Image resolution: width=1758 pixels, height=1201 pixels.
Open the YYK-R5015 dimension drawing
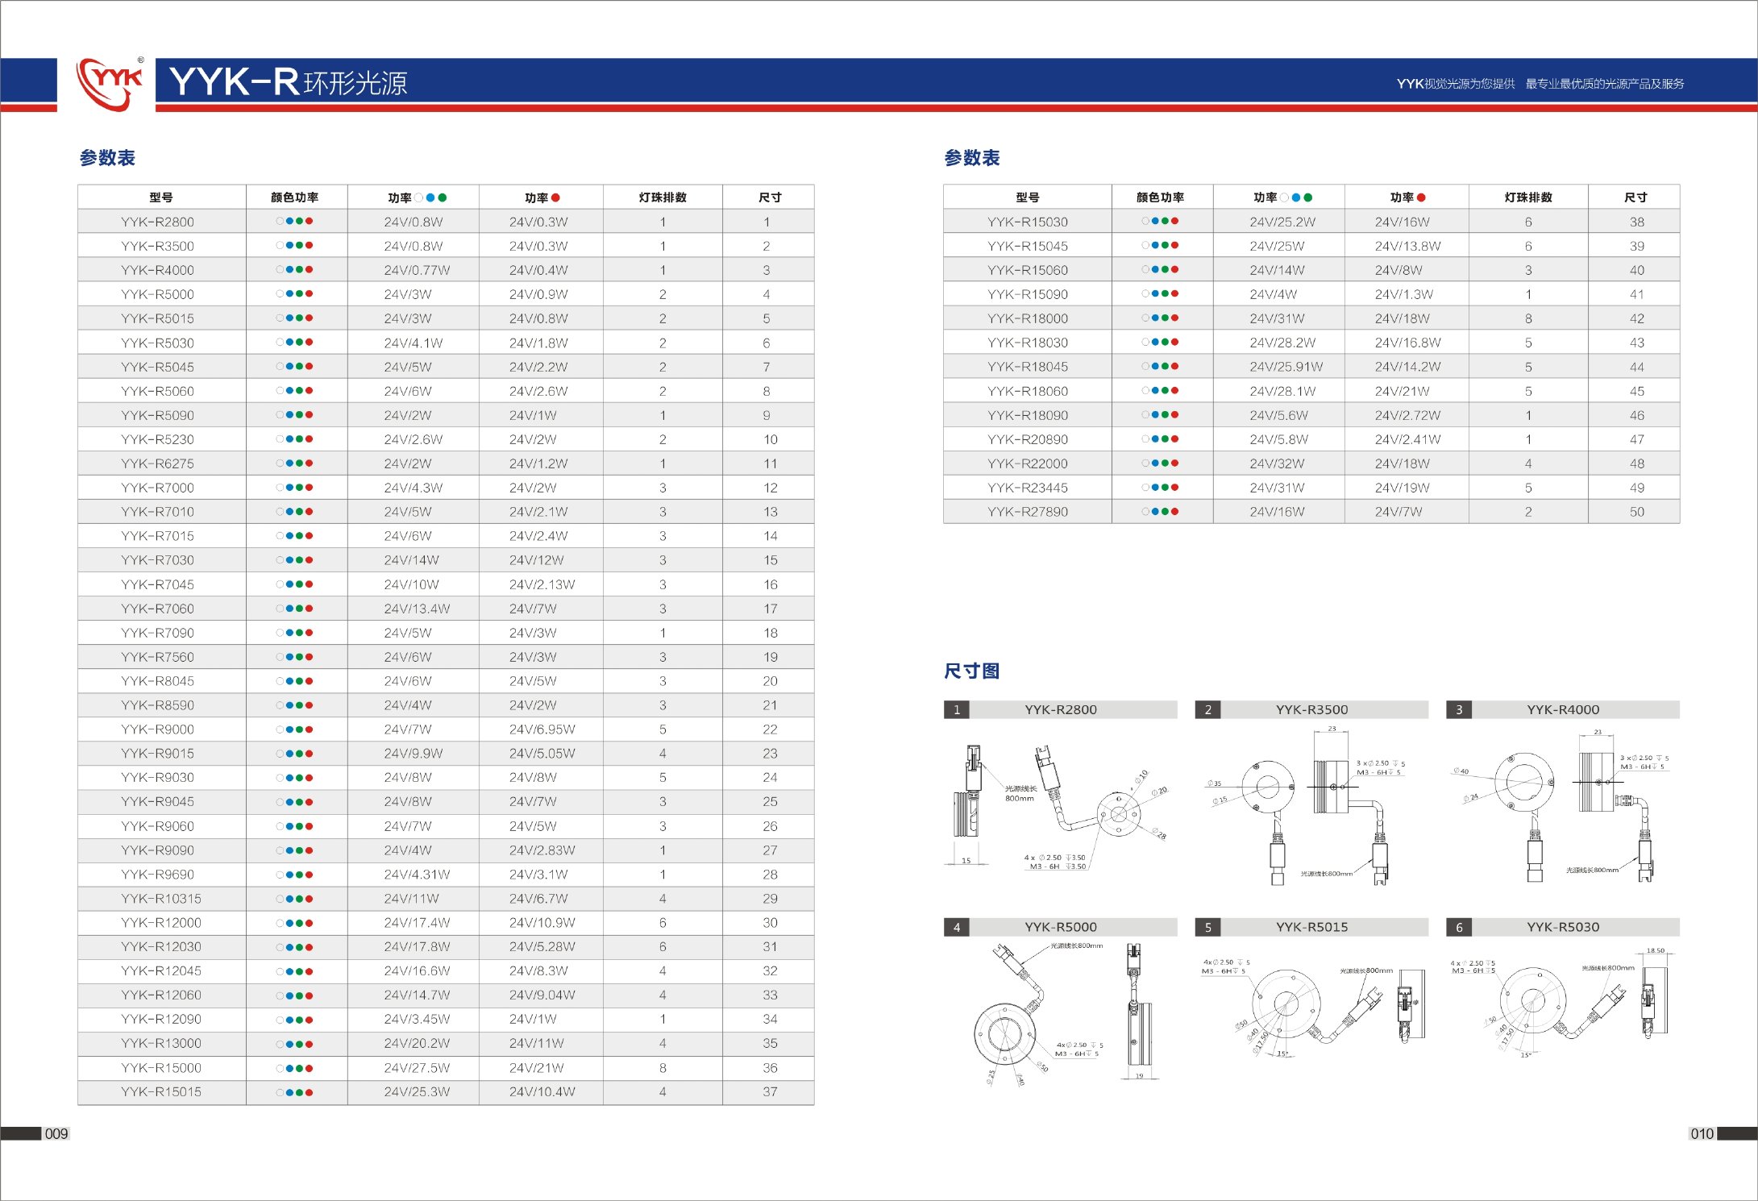click(1312, 1008)
